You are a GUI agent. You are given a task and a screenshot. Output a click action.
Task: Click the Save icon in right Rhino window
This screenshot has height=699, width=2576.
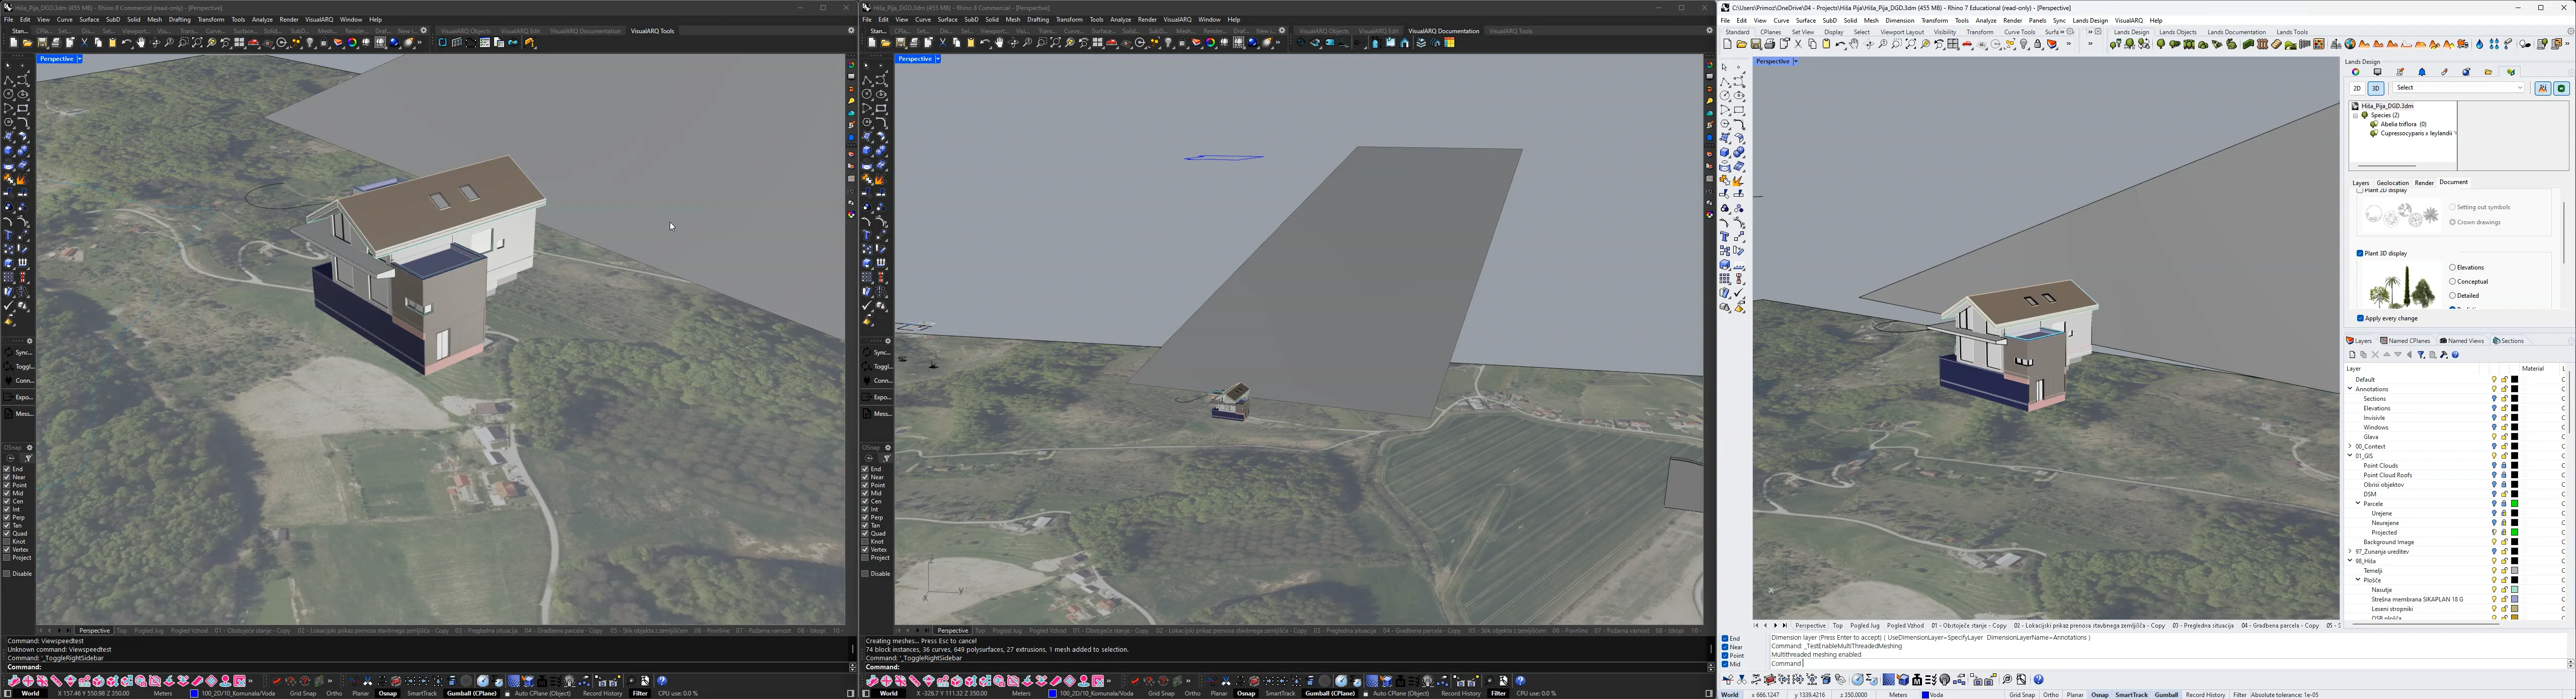click(1756, 44)
